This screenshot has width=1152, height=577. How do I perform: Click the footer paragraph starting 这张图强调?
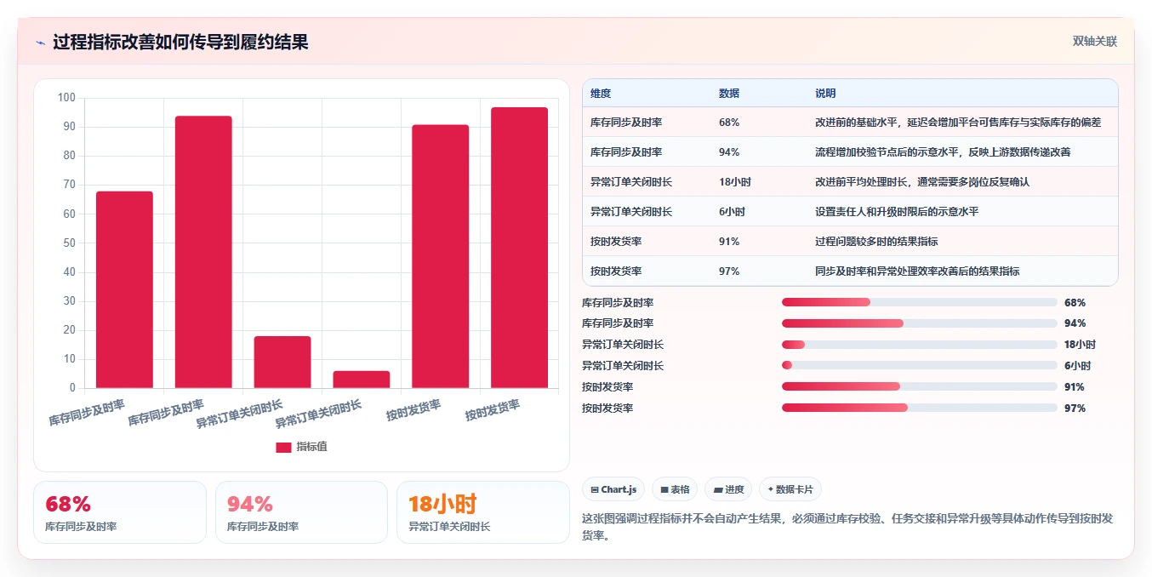pos(848,527)
